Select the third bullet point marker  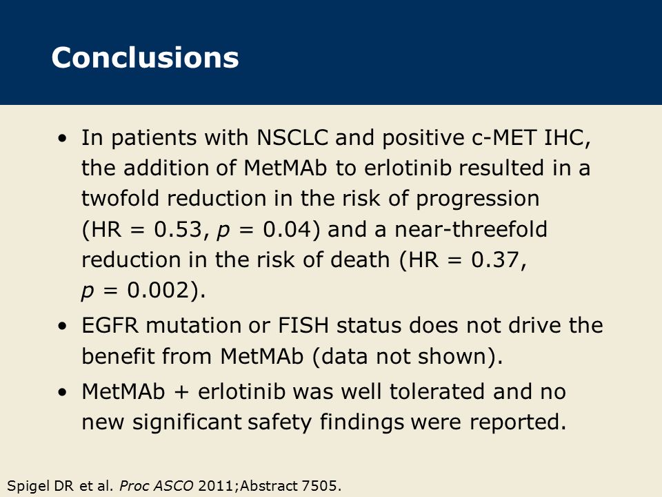click(x=63, y=392)
